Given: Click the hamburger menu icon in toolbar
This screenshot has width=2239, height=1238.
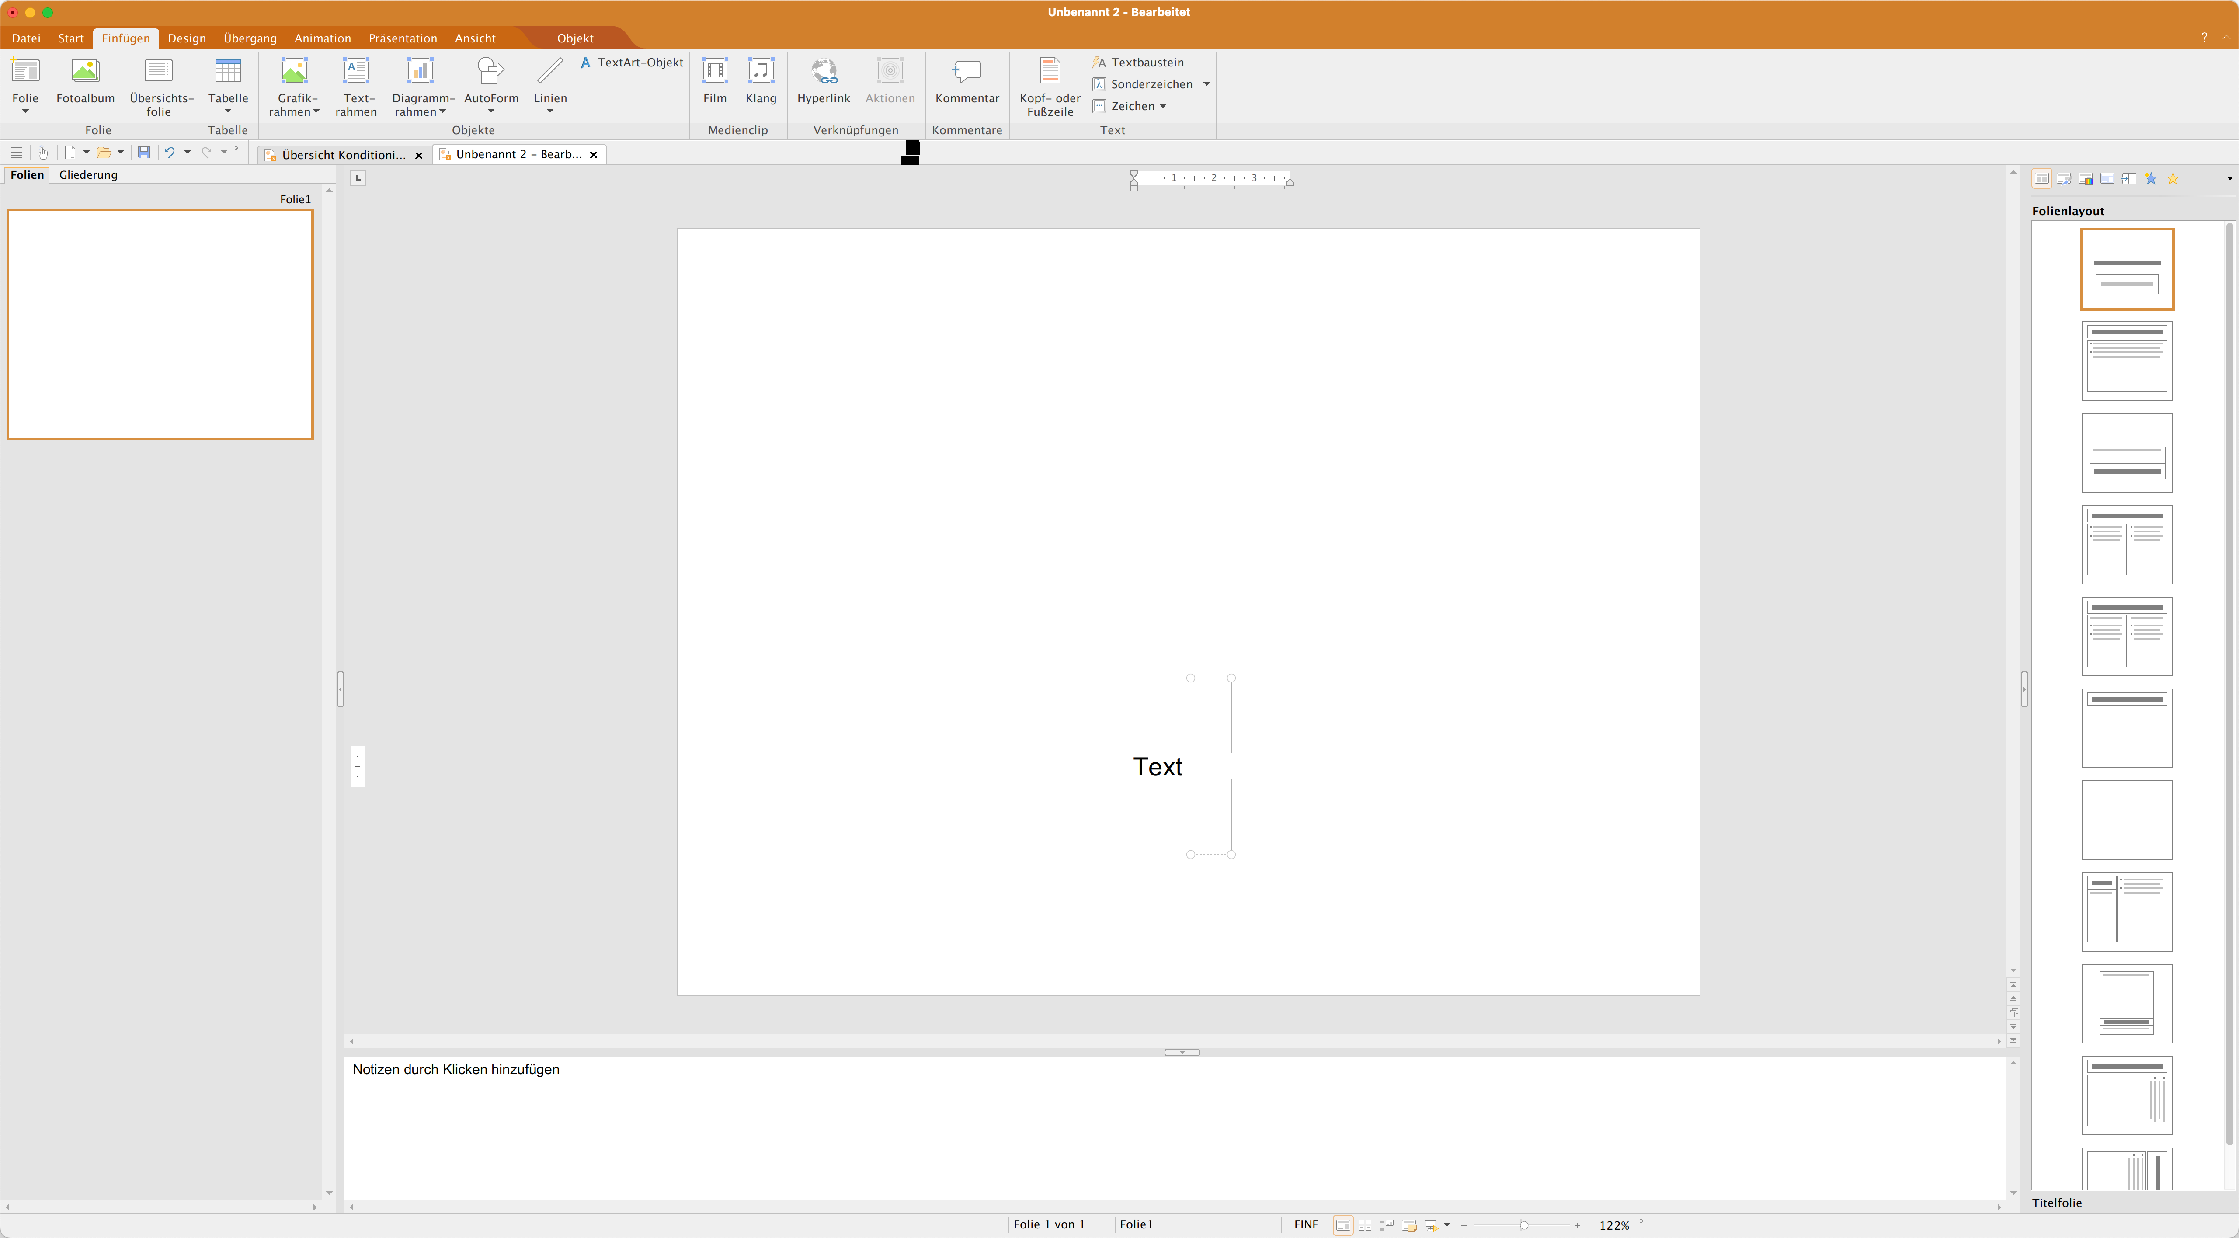Looking at the screenshot, I should [x=17, y=153].
